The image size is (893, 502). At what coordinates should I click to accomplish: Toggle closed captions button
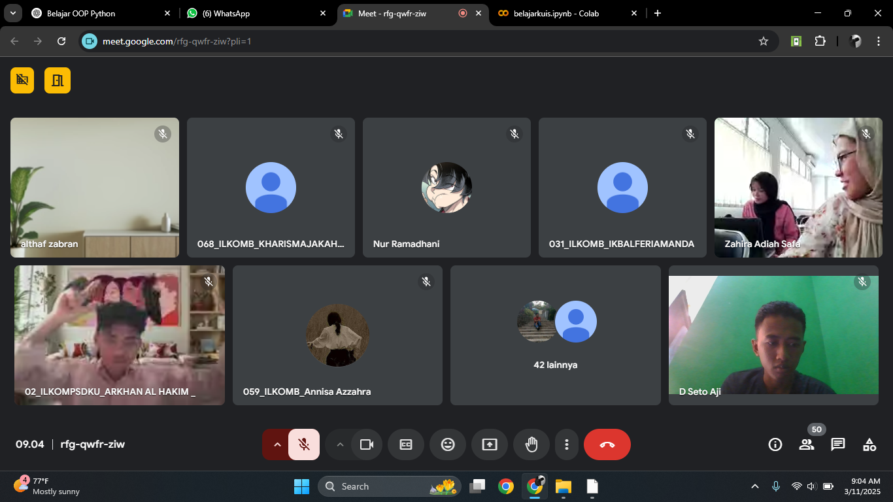(406, 444)
